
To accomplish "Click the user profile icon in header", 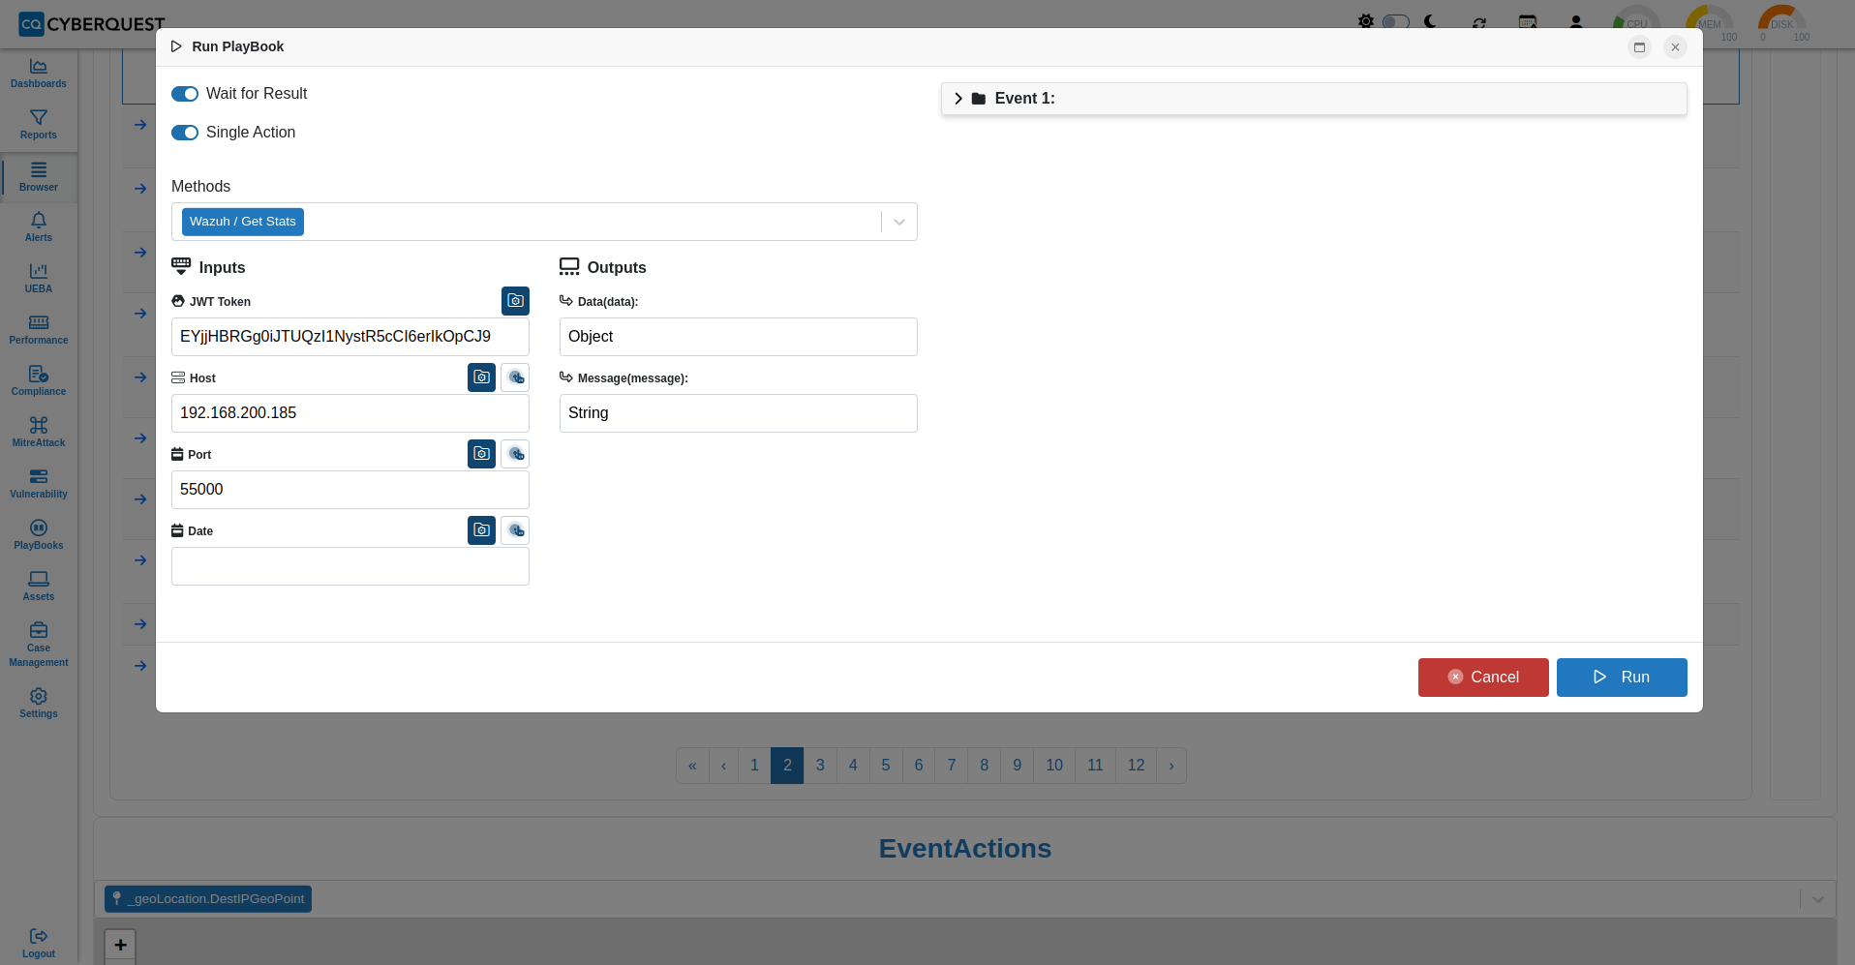I will click(x=1576, y=22).
